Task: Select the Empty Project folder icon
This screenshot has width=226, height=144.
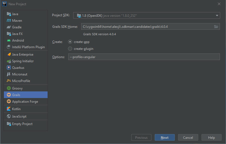Action: 9,124
